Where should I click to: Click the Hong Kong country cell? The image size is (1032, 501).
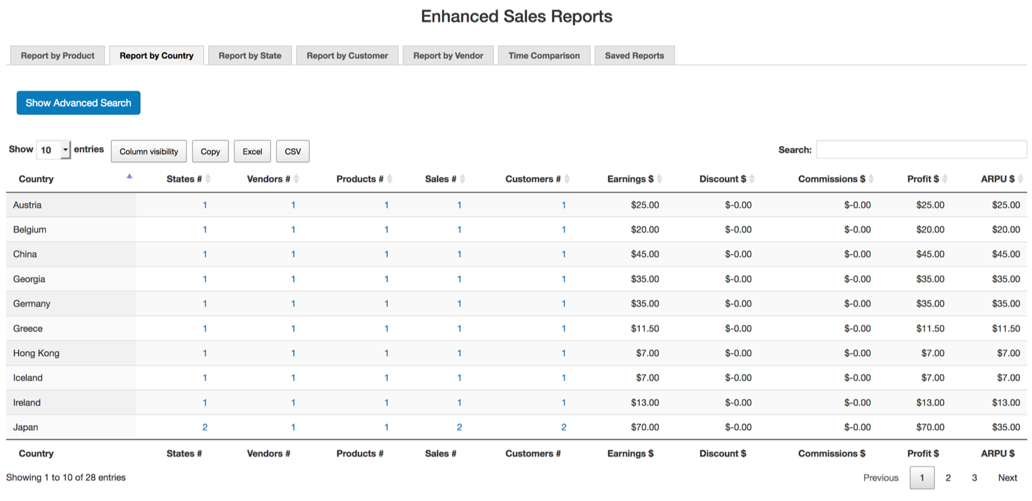click(x=71, y=353)
